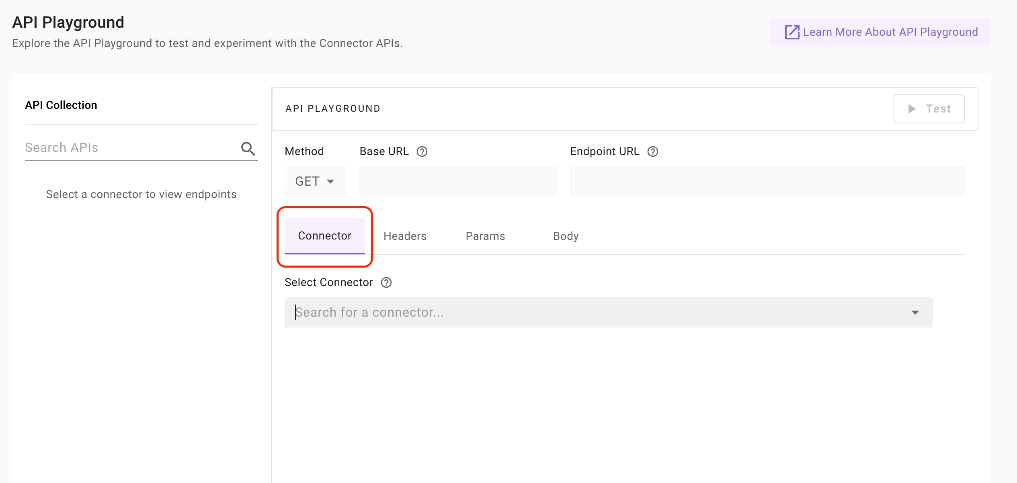The width and height of the screenshot is (1017, 483).
Task: Switch to the Connector tab
Action: point(324,236)
